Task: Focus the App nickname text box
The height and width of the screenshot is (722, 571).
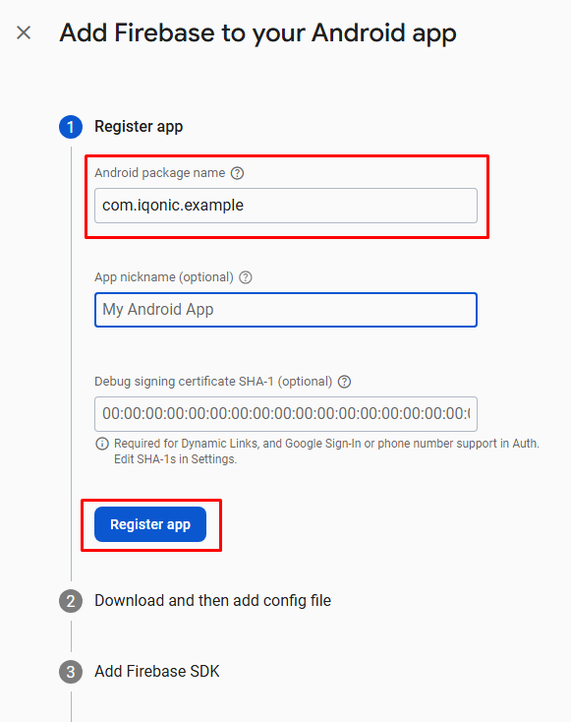Action: 286,310
